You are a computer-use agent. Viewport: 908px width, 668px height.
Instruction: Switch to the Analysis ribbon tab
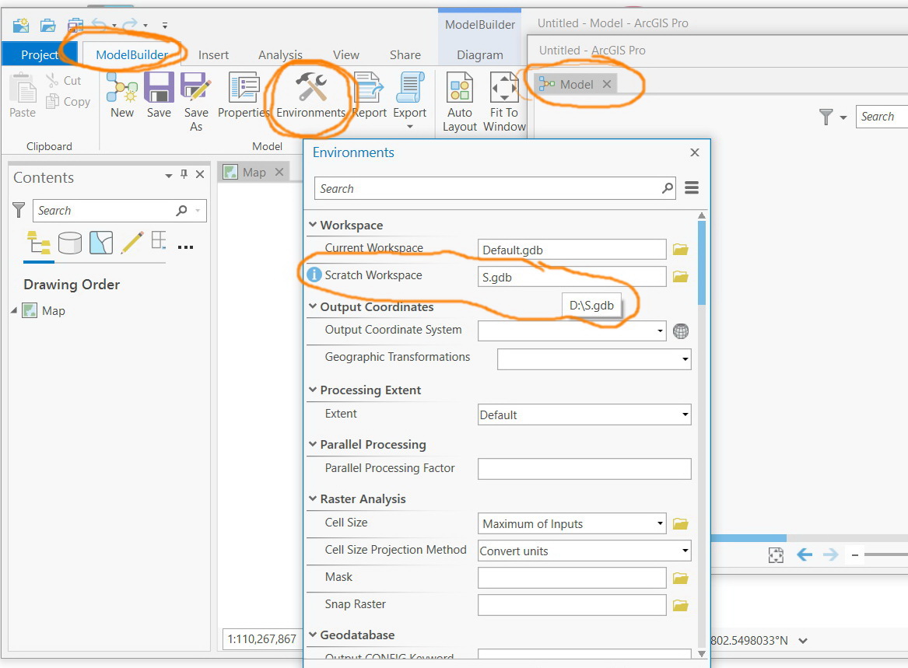pyautogui.click(x=280, y=55)
